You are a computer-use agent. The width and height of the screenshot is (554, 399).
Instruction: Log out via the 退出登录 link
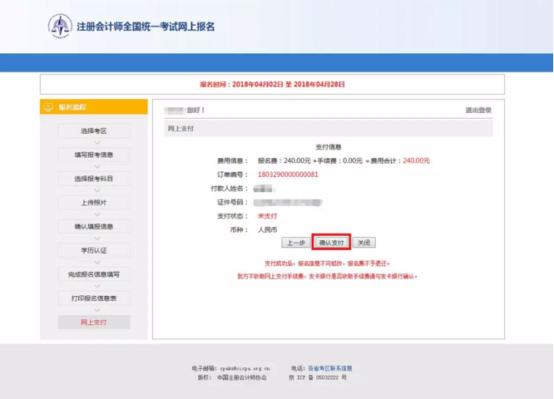point(477,111)
